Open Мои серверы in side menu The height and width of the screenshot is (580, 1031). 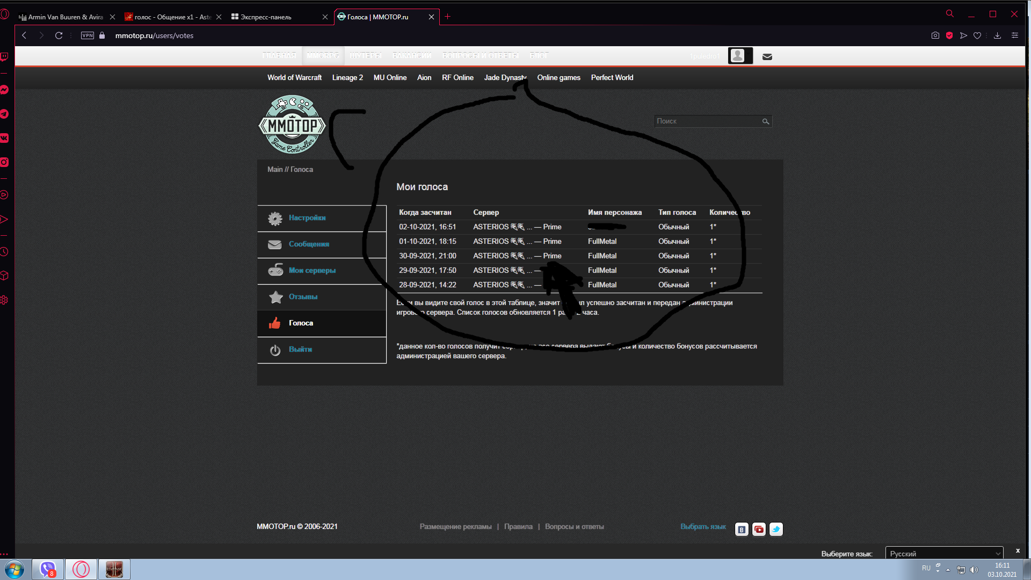(x=322, y=271)
